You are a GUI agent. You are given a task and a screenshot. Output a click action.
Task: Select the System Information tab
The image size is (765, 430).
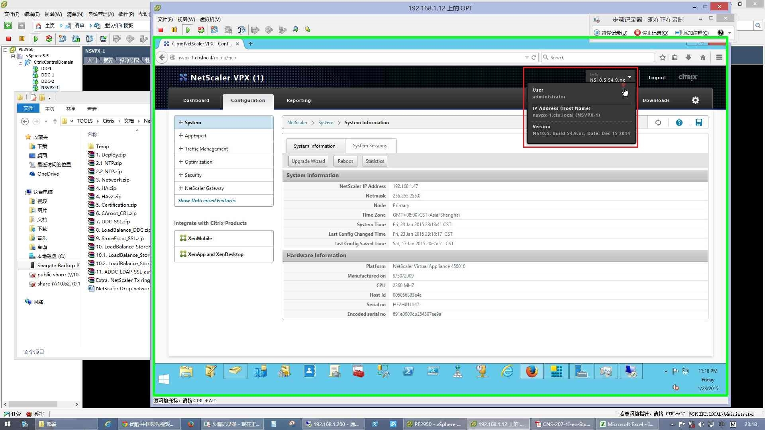click(315, 146)
